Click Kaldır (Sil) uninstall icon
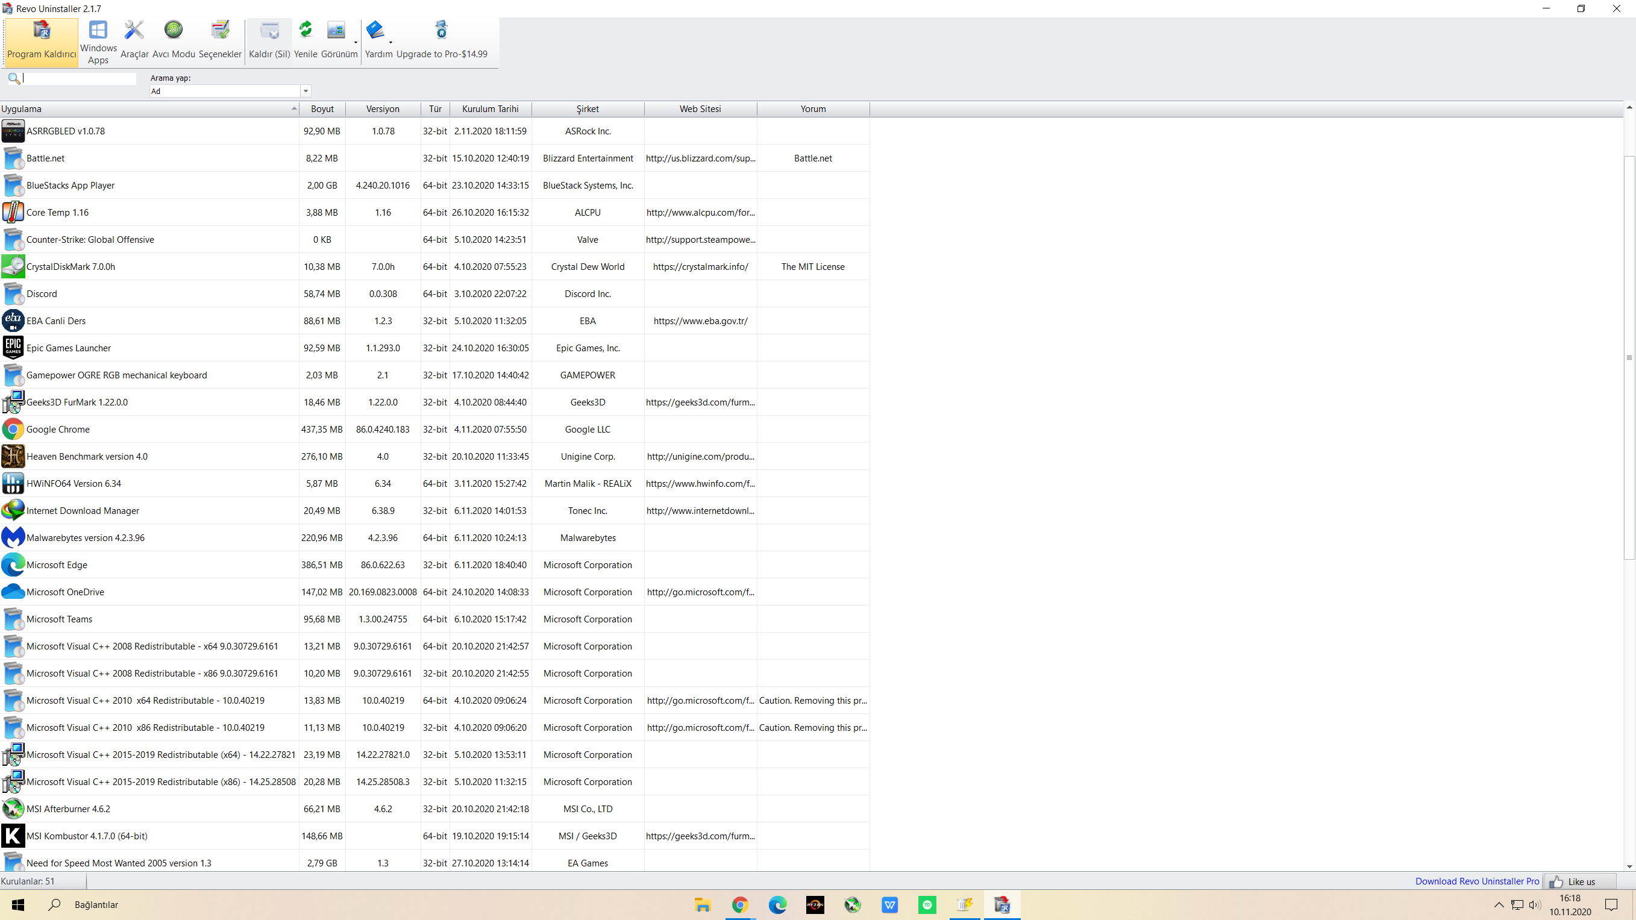The image size is (1636, 920). 269,39
